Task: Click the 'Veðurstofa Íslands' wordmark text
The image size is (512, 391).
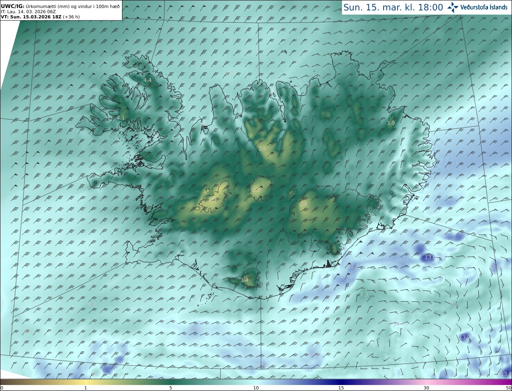Action: [484, 7]
